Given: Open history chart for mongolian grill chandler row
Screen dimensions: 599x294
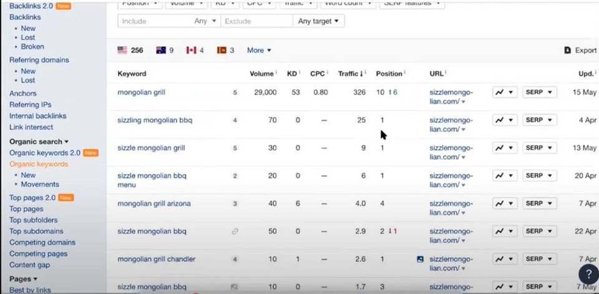Looking at the screenshot, I should click(x=505, y=259).
